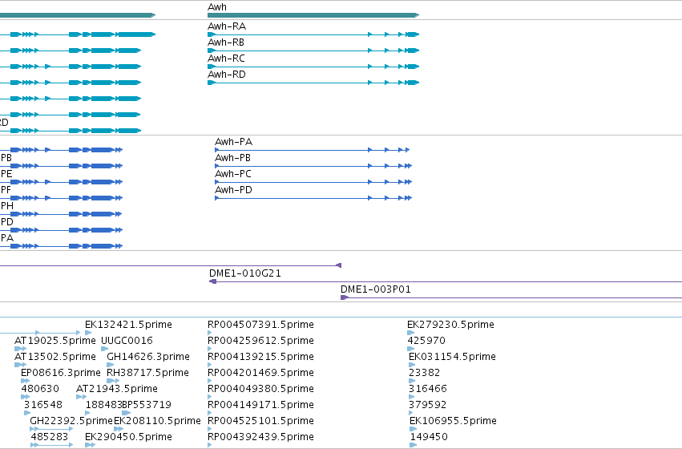
Task: Select GH14626.3prime EST feature
Action: [148, 357]
